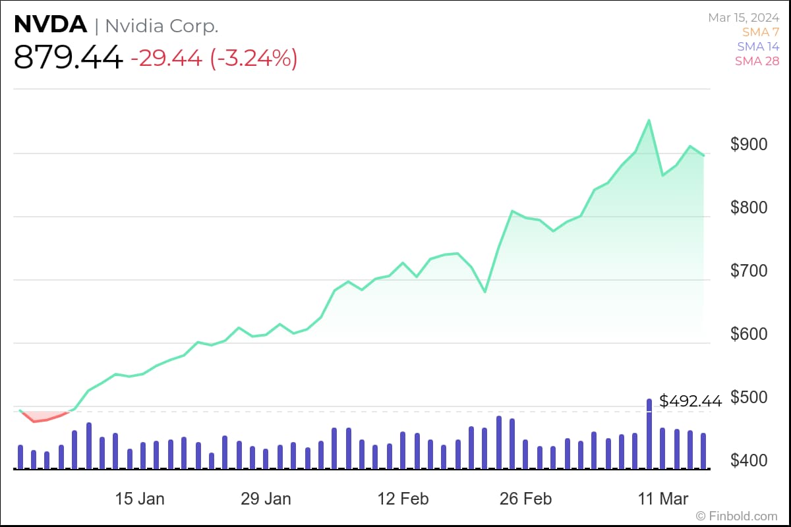Select the tallest volume bar near 11 Mar

pos(649,434)
